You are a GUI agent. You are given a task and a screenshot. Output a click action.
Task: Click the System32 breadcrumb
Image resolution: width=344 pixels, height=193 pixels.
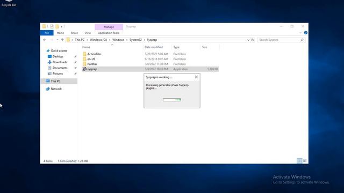[x=135, y=40]
